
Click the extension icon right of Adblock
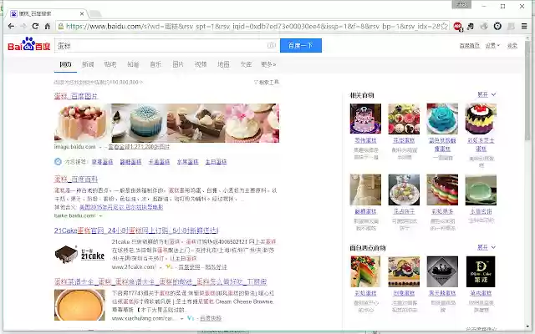click(471, 26)
